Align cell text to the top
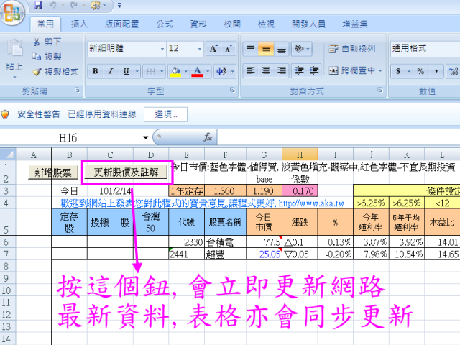This screenshot has width=460, height=345. click(251, 48)
